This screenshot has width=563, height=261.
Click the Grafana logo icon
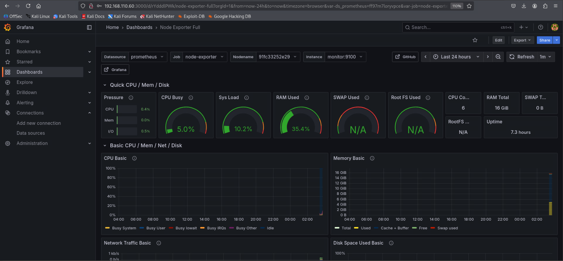click(x=7, y=27)
